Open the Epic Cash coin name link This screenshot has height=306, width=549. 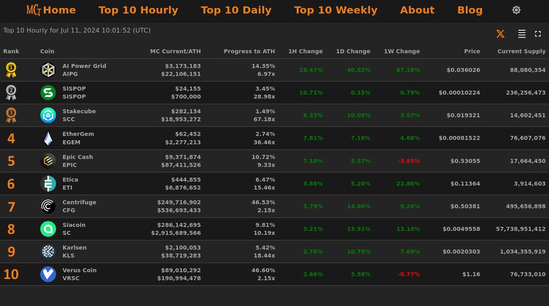click(x=78, y=157)
